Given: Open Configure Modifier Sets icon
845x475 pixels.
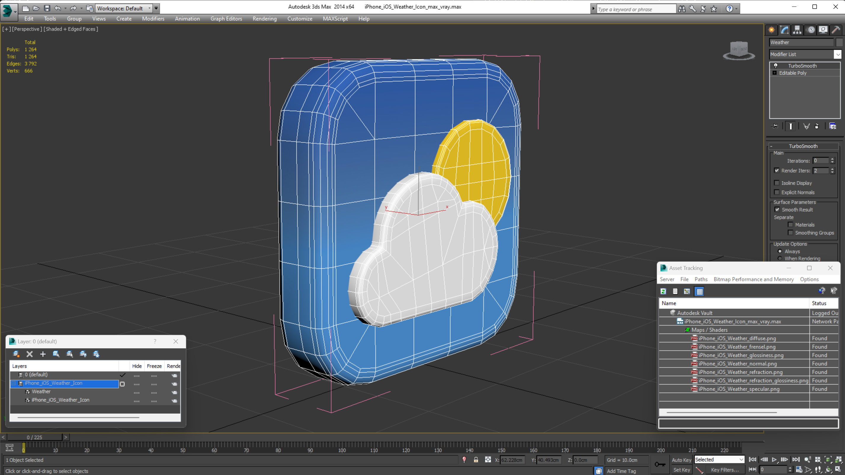Looking at the screenshot, I should (833, 126).
